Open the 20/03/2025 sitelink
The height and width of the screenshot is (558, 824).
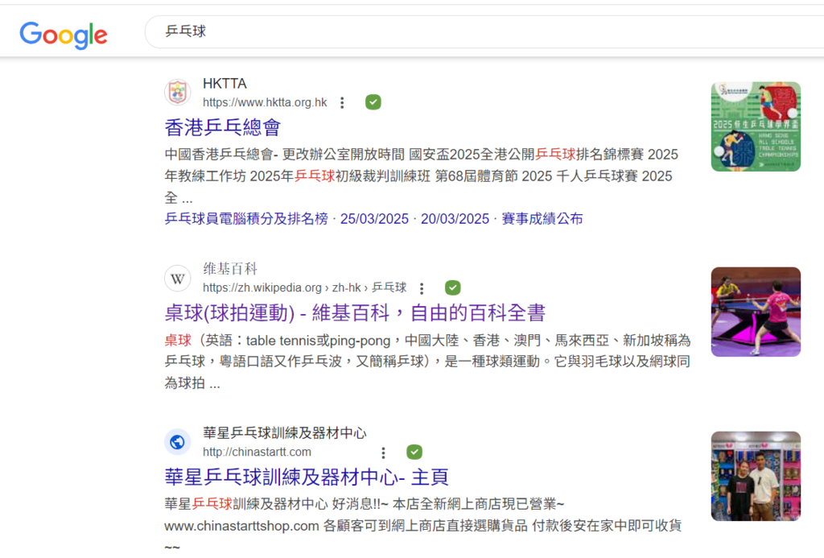[x=455, y=219]
